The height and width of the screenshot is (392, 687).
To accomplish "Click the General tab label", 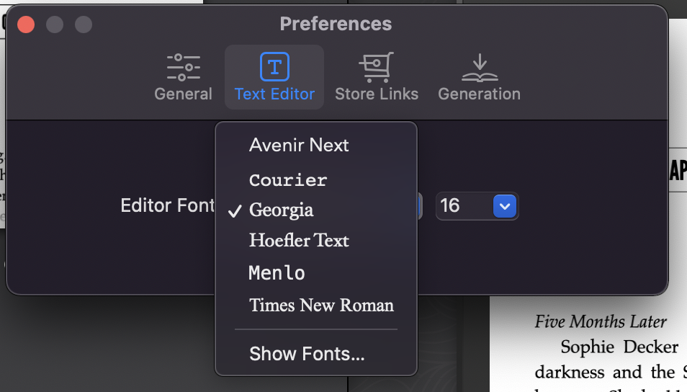I will coord(184,94).
